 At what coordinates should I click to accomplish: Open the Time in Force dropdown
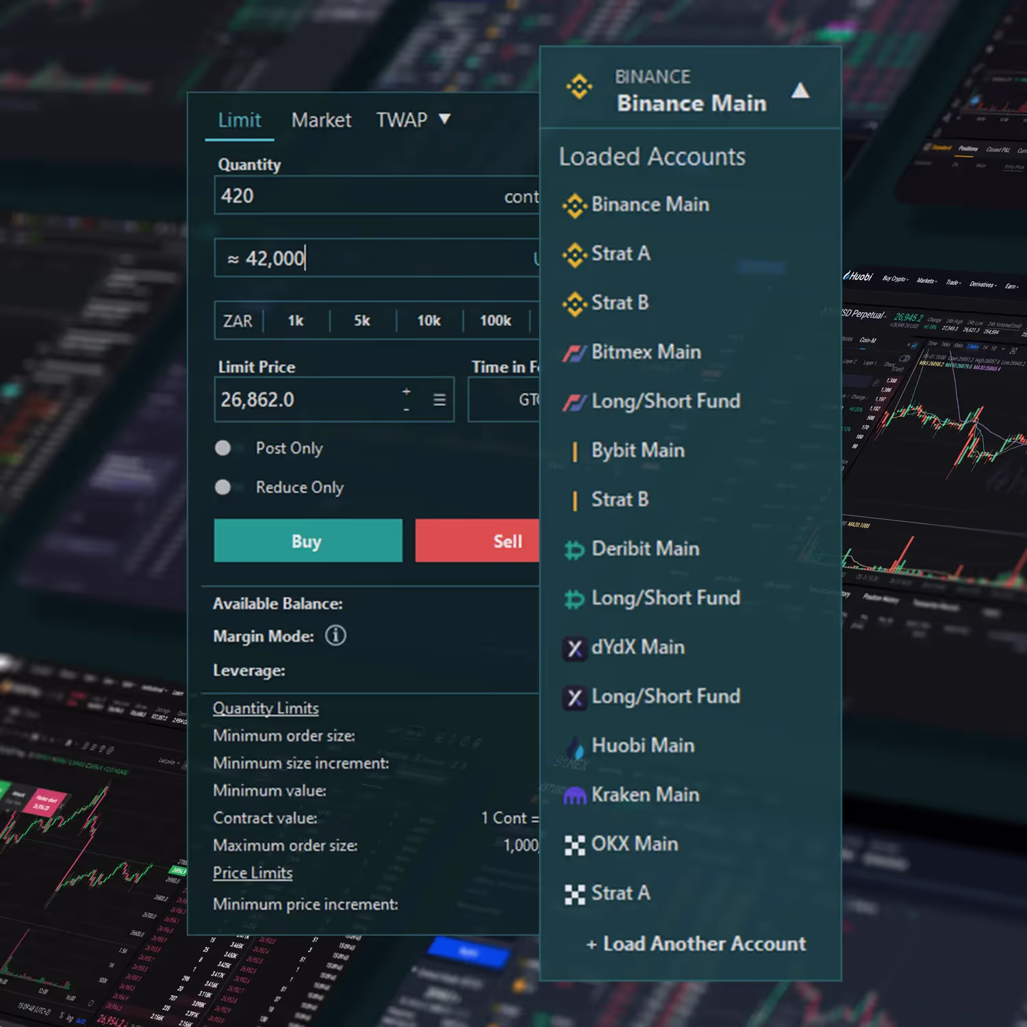click(x=504, y=399)
